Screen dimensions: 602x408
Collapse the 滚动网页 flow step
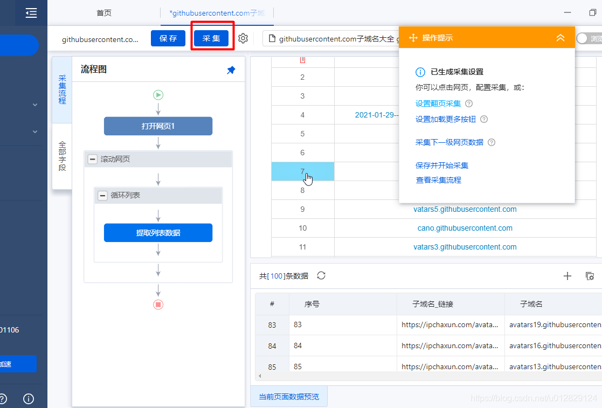[93, 159]
